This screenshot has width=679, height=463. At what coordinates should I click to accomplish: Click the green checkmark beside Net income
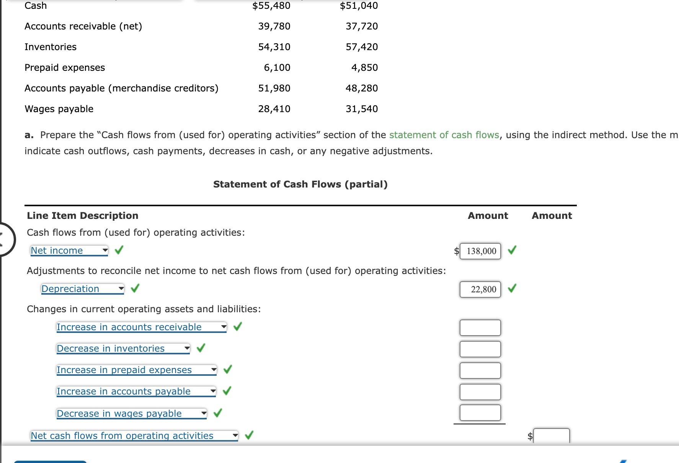pyautogui.click(x=119, y=250)
